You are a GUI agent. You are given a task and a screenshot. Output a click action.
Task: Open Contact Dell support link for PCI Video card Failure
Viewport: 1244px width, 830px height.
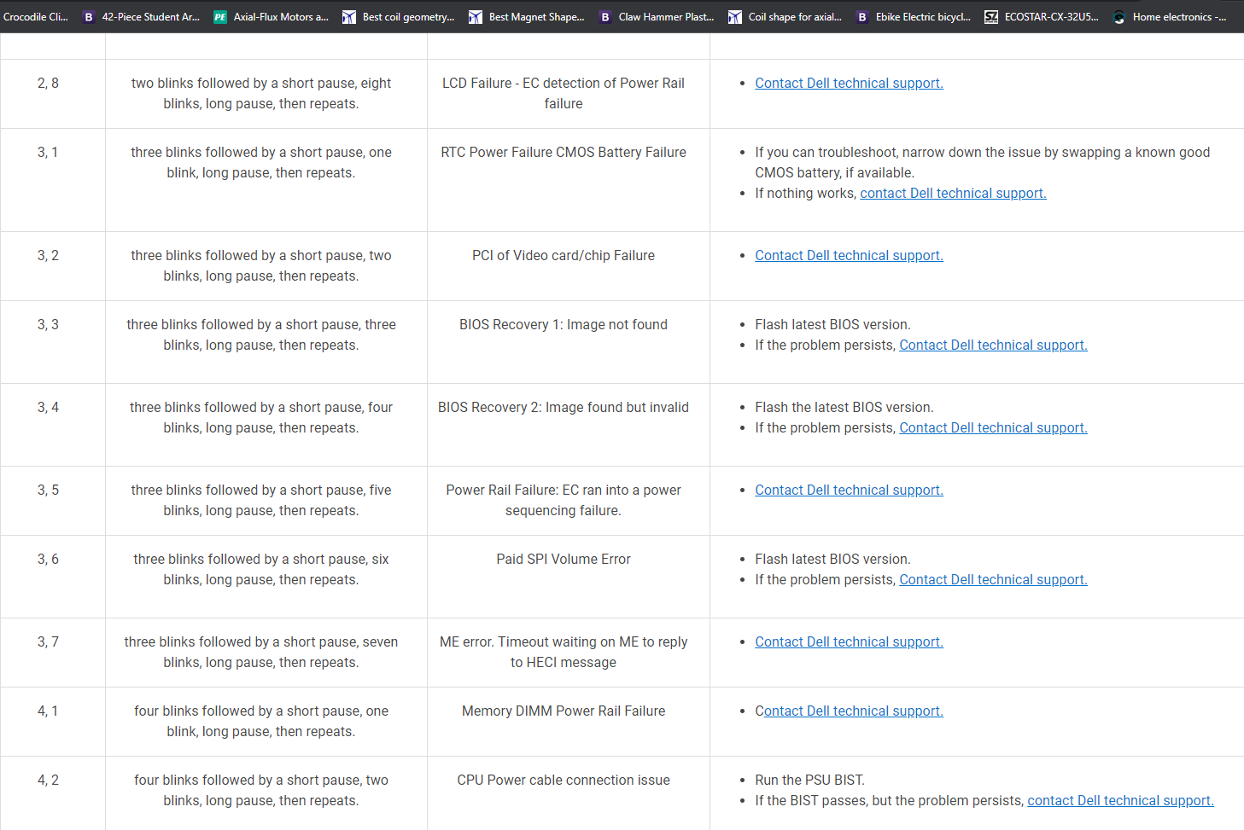pyautogui.click(x=849, y=255)
